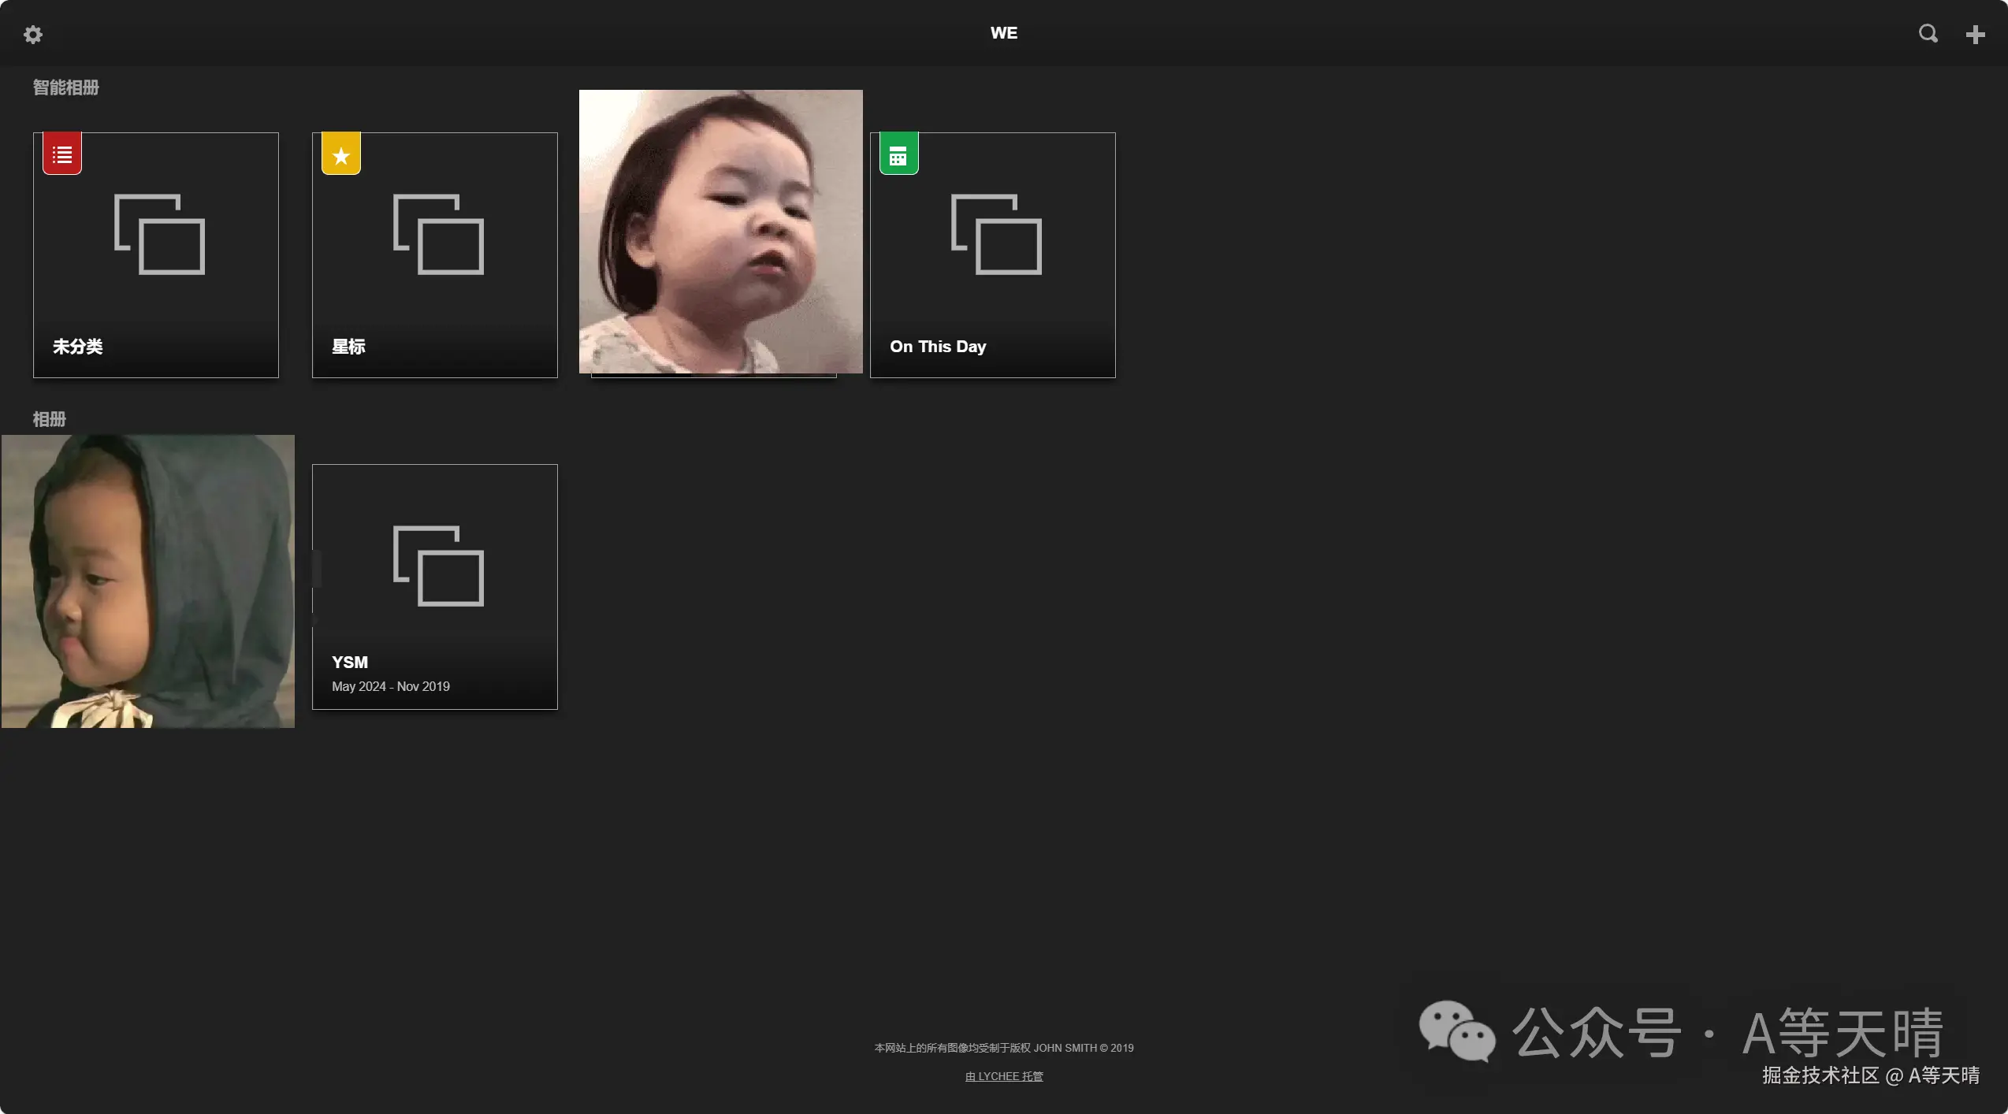The height and width of the screenshot is (1114, 2008).
Task: Open the baby face photo thumbnail
Action: pos(720,232)
